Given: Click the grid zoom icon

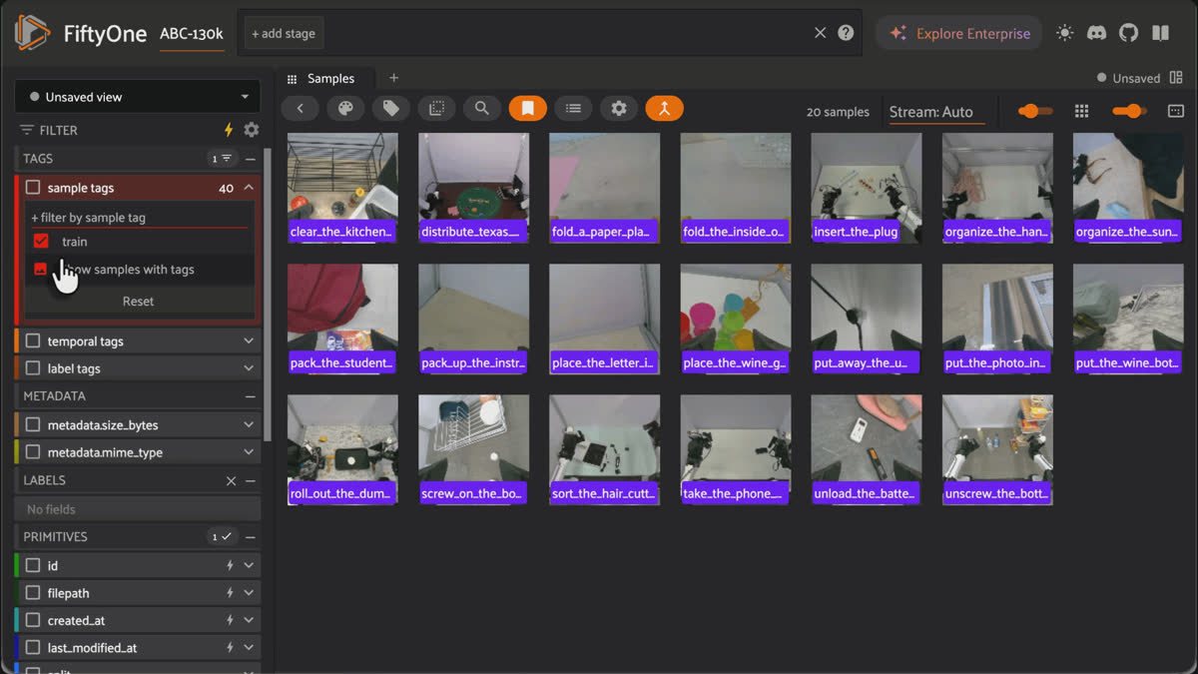Looking at the screenshot, I should point(1081,111).
